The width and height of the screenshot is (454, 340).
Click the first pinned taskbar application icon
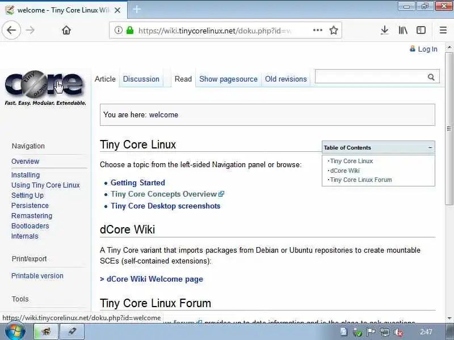[46, 331]
